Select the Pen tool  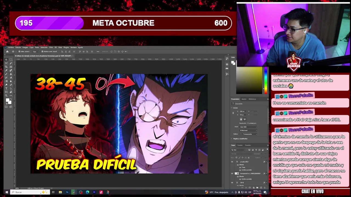11,85
